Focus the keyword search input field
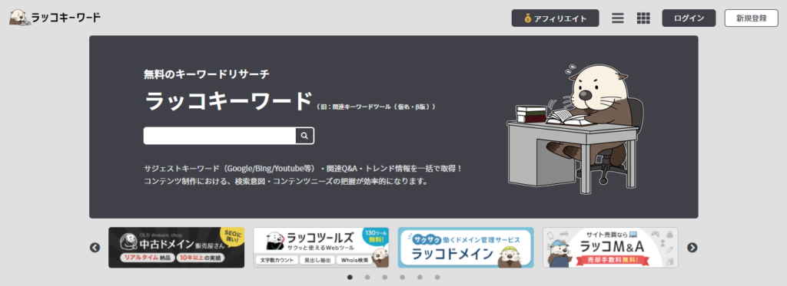787x286 pixels. click(x=219, y=136)
